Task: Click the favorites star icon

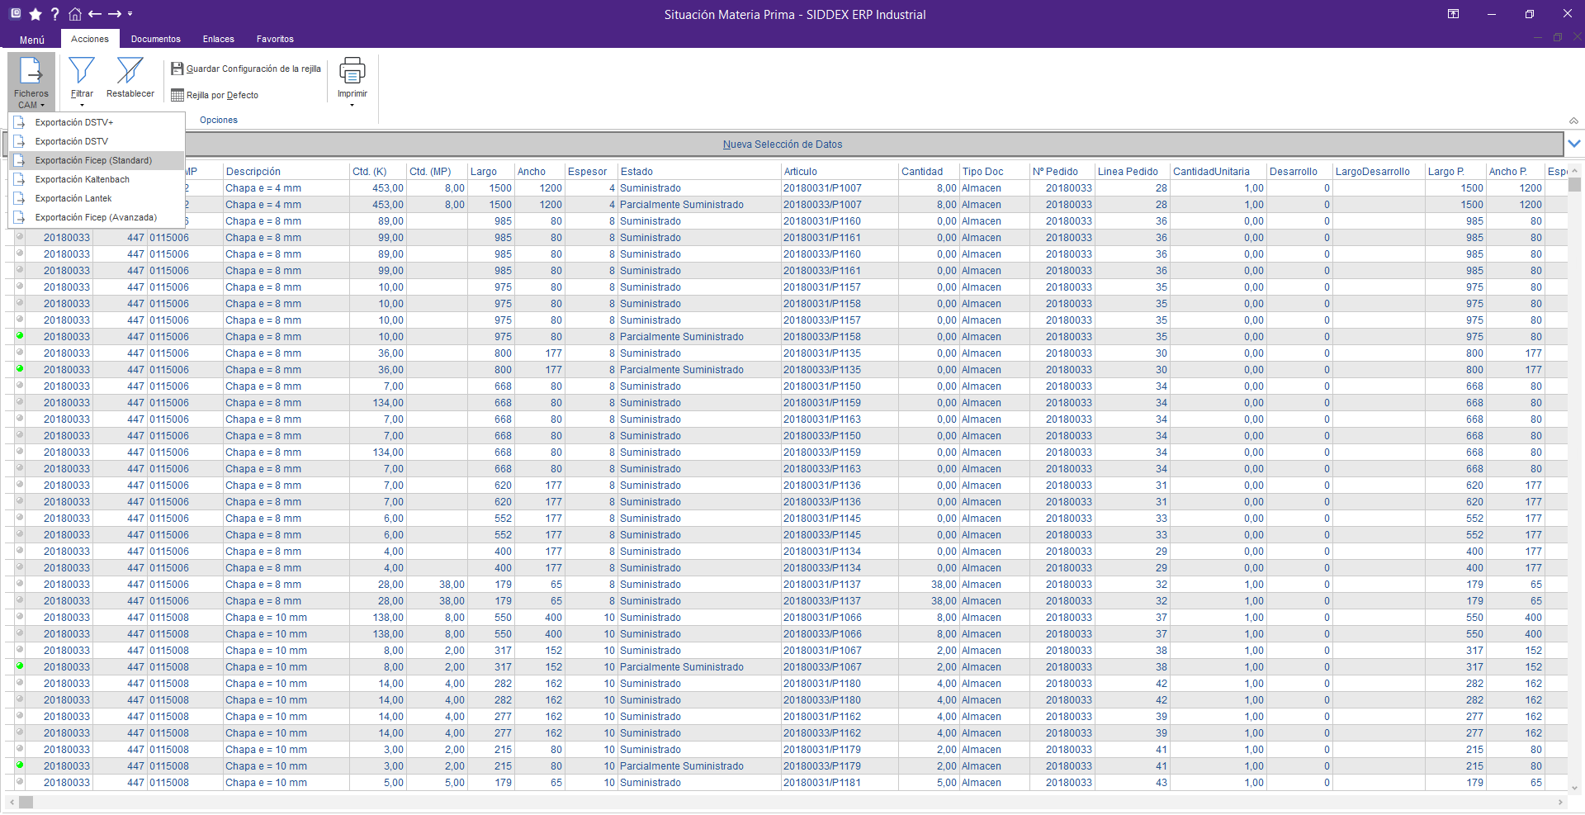Action: click(x=35, y=14)
